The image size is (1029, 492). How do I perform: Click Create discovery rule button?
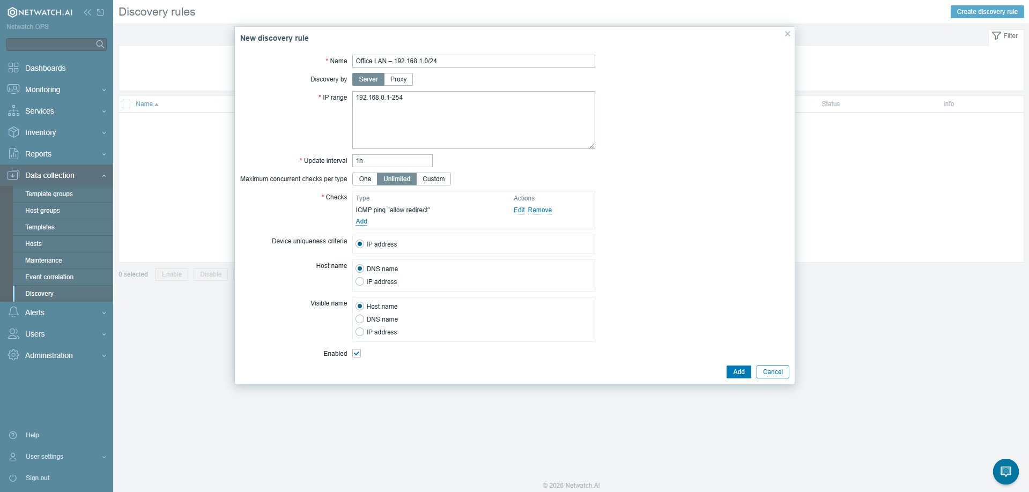(987, 12)
